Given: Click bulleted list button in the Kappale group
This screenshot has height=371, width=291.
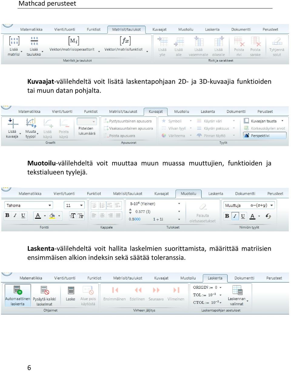Looking at the screenshot, I should pyautogui.click(x=94, y=205).
